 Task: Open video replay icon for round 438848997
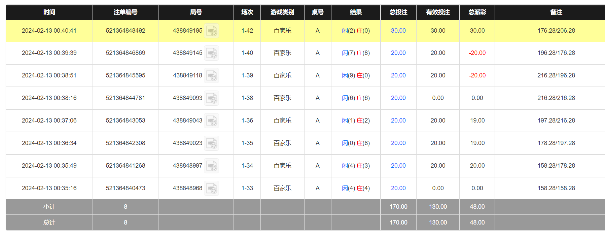[212, 166]
